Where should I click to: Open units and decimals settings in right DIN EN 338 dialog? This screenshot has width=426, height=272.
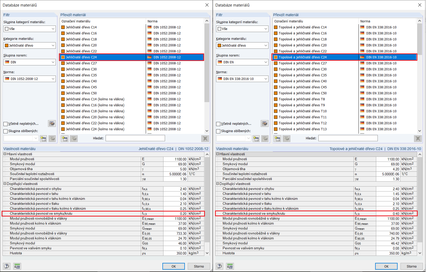pos(230,266)
